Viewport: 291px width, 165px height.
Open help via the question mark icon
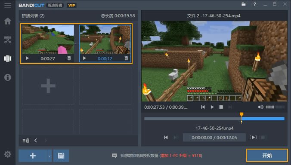[x=255, y=4]
